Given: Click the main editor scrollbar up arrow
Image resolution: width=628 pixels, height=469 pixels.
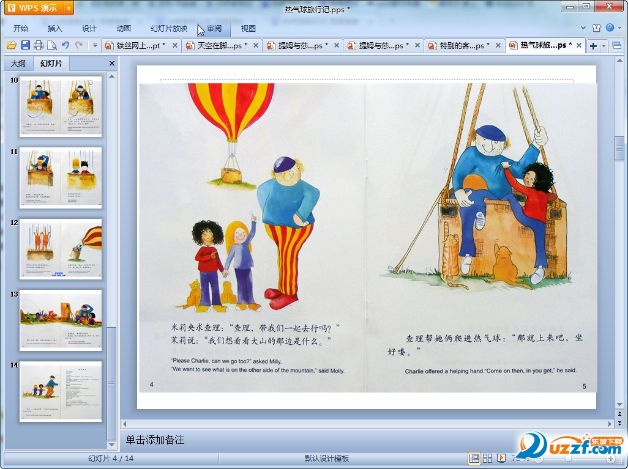Looking at the screenshot, I should [619, 61].
